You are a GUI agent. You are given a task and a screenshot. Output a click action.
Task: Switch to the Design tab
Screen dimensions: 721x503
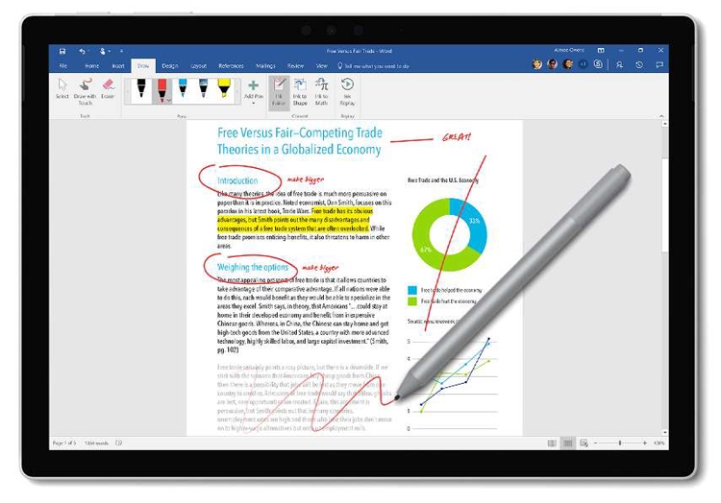tap(169, 66)
